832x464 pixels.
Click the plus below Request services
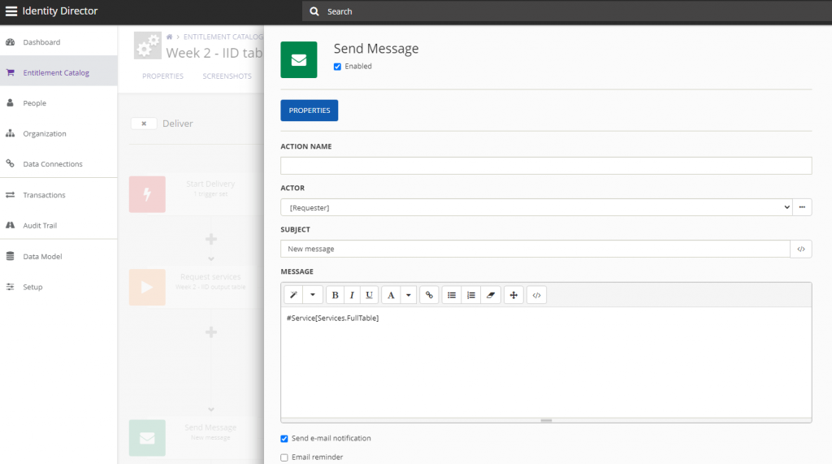click(211, 332)
